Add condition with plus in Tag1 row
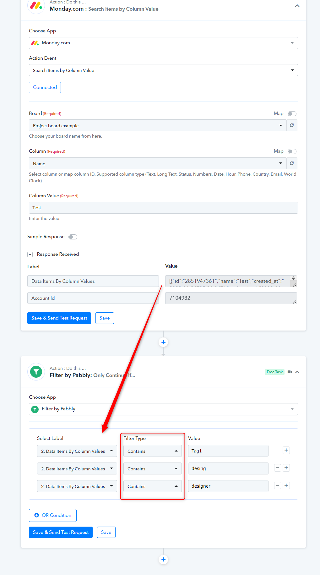Image resolution: width=320 pixels, height=575 pixels. click(286, 450)
